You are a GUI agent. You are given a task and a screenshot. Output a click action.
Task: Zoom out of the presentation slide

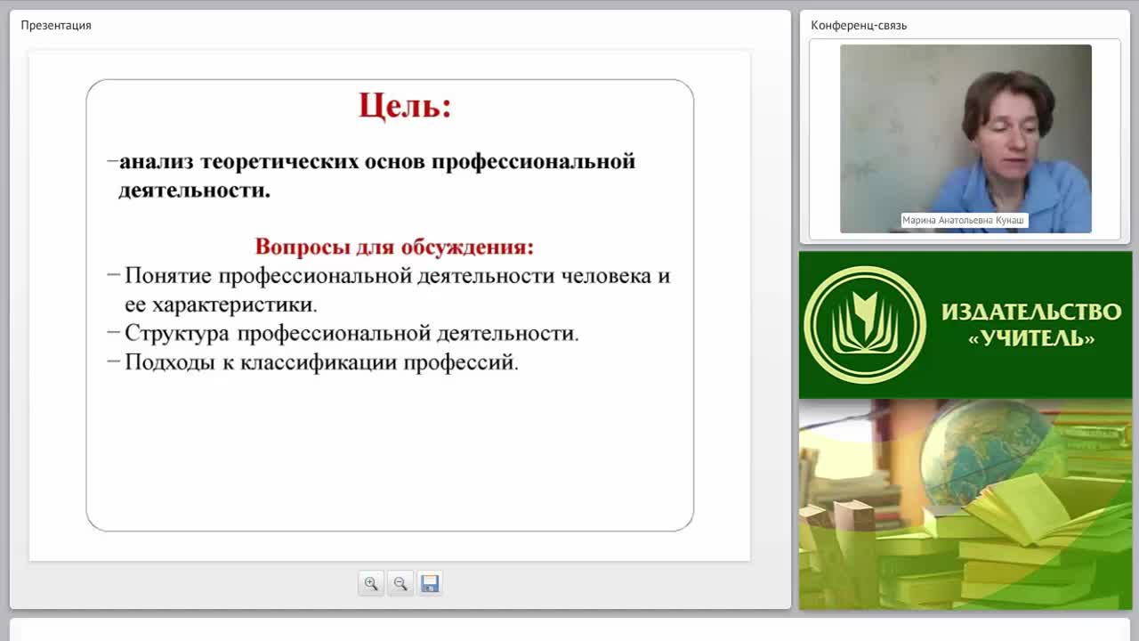(x=400, y=584)
